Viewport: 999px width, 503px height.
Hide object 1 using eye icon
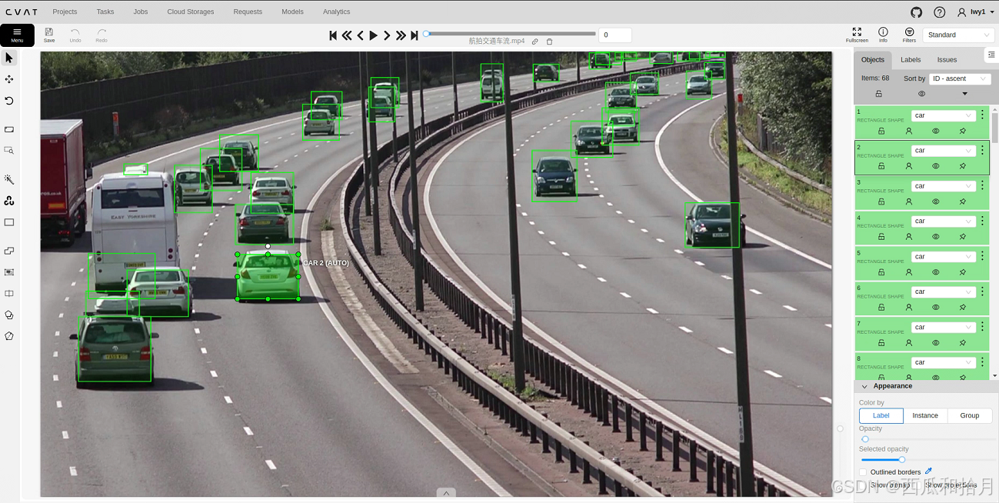point(935,131)
